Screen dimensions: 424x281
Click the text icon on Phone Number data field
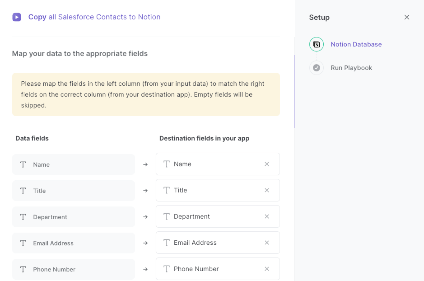click(x=23, y=269)
